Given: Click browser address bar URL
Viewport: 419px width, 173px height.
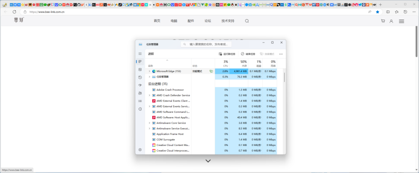Looking at the screenshot, I should (47, 12).
